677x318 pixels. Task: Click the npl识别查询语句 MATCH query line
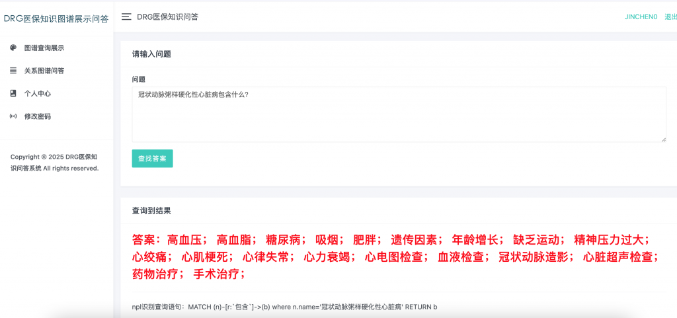tap(284, 307)
